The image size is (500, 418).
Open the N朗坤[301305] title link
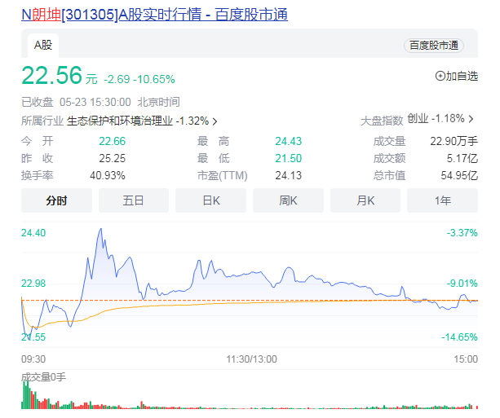(153, 14)
